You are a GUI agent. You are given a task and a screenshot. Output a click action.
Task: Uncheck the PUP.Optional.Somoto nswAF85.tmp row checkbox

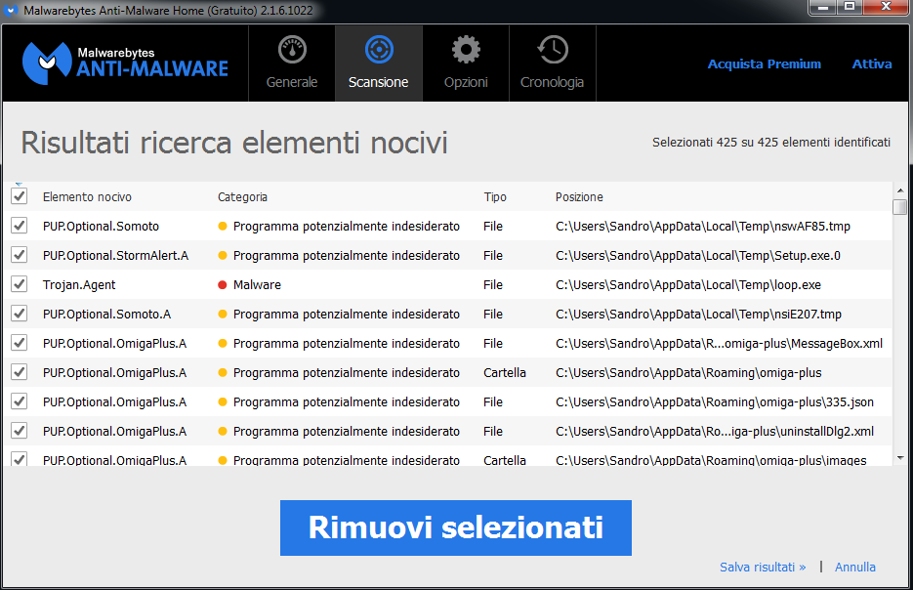20,226
